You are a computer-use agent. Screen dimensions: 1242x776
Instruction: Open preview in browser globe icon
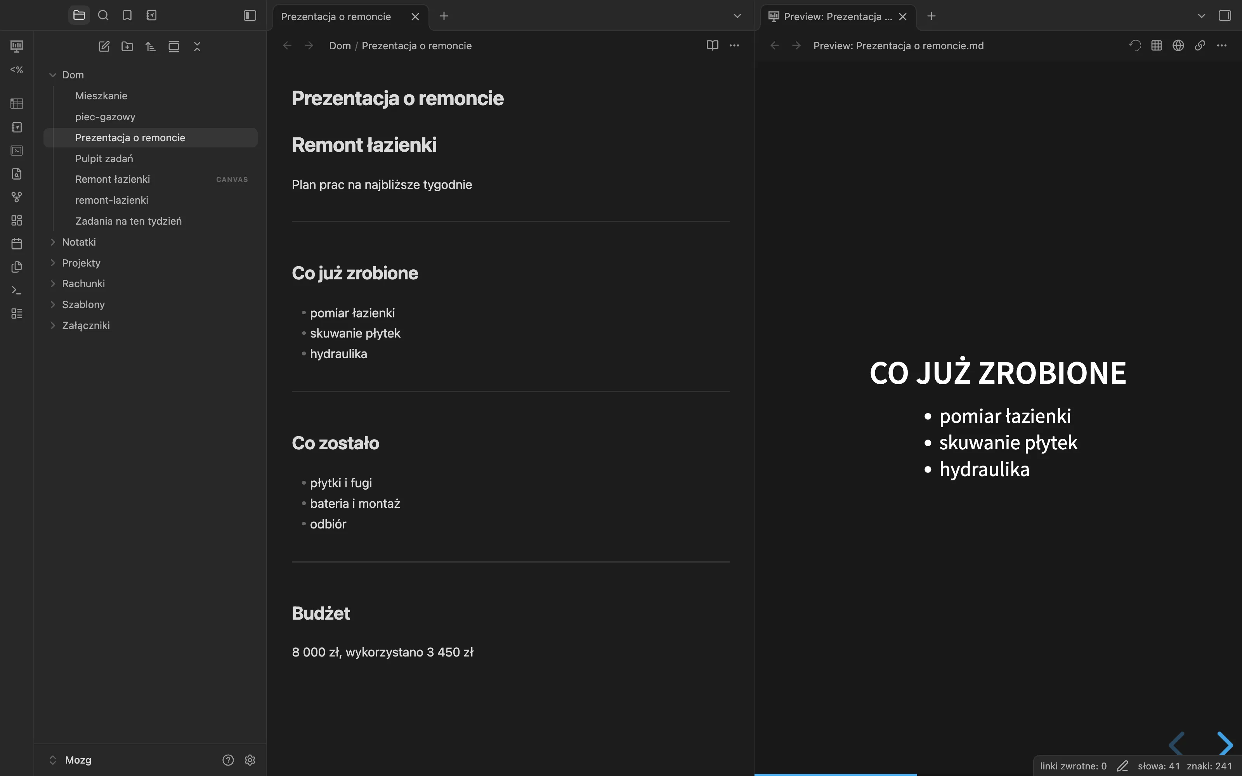(x=1178, y=46)
